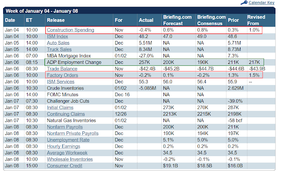Click the $18.5B consensus for Consumer Credit
The width and height of the screenshot is (282, 176).
click(x=204, y=166)
